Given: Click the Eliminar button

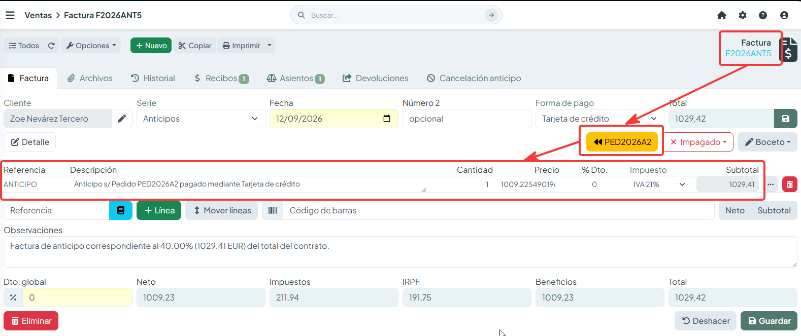Looking at the screenshot, I should tap(31, 321).
